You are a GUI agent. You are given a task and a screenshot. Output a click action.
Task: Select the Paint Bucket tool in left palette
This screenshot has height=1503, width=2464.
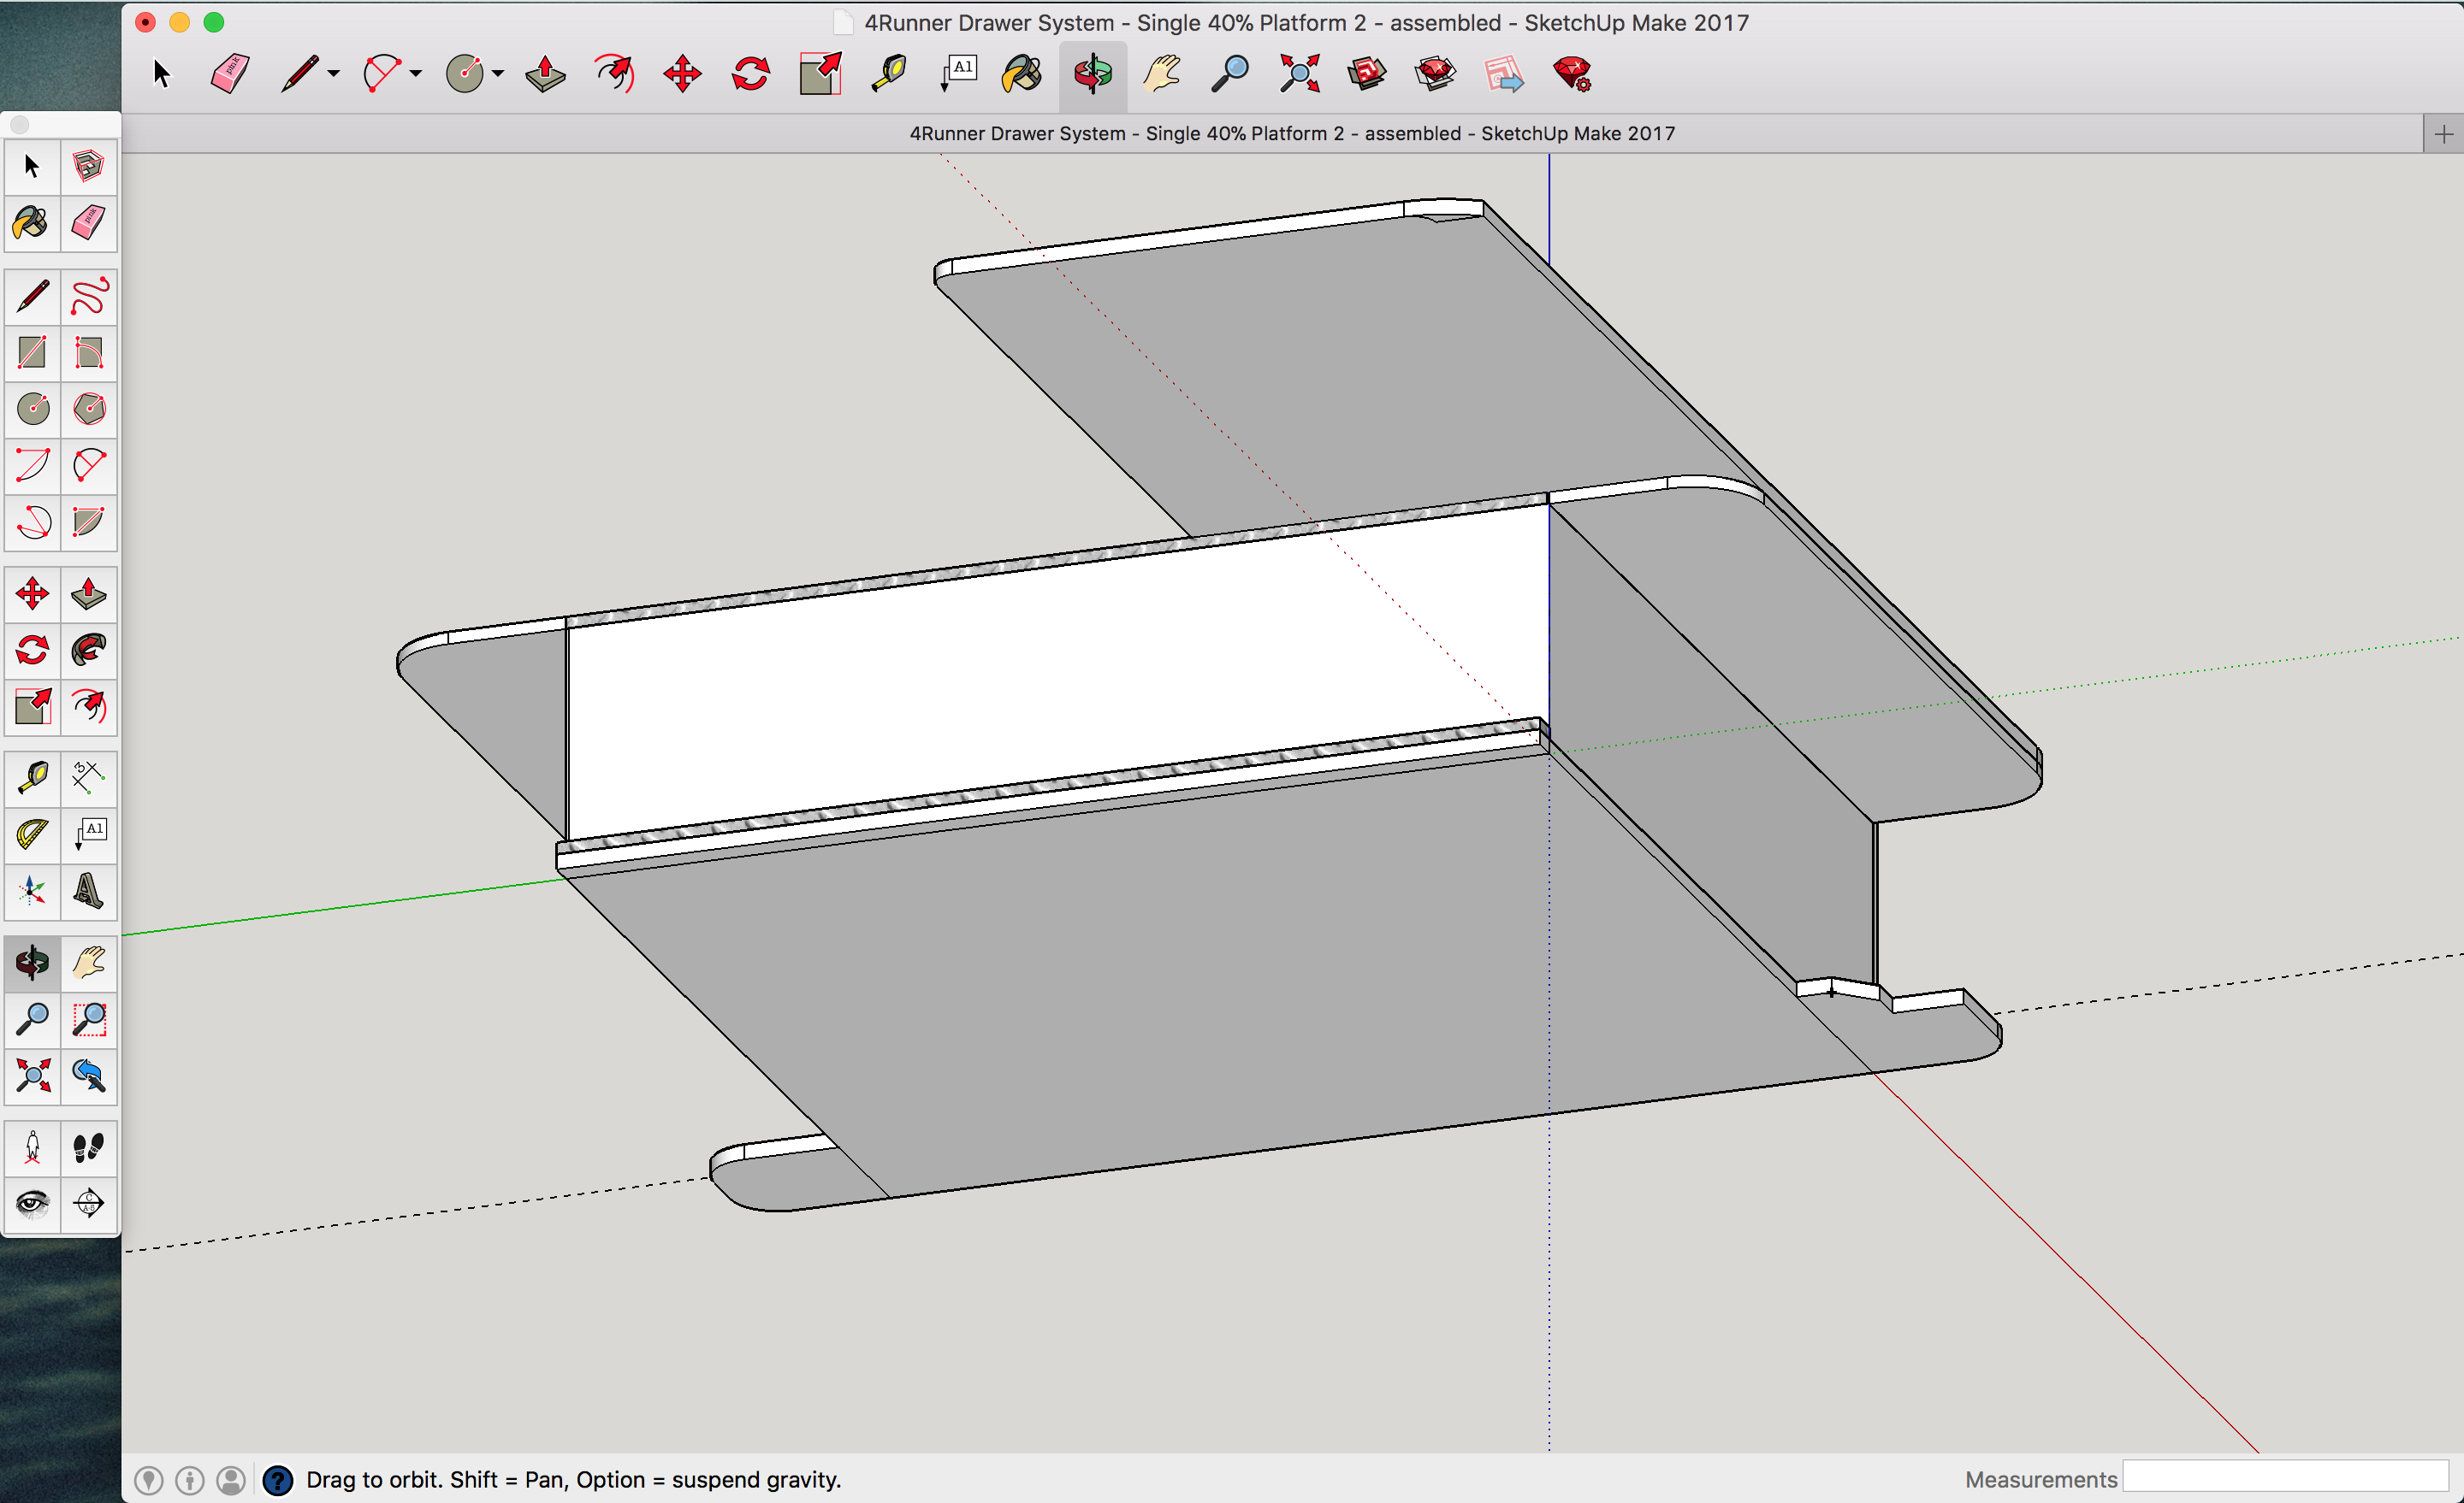pyautogui.click(x=33, y=221)
